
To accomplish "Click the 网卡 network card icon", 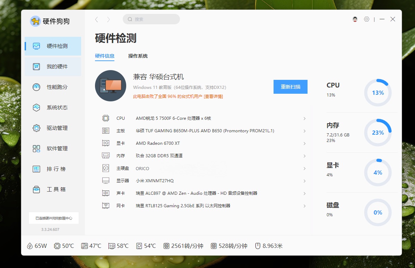I will click(x=106, y=206).
